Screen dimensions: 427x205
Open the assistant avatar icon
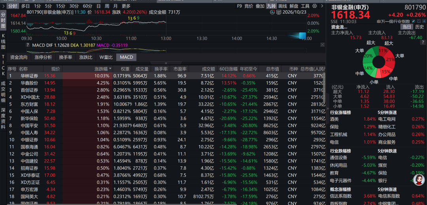[419, 180]
